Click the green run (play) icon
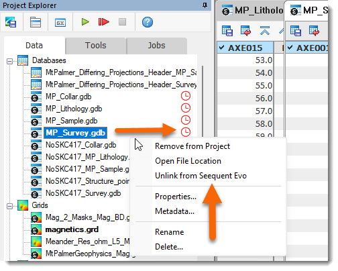Screen dimensions: 338x271 tap(85, 22)
